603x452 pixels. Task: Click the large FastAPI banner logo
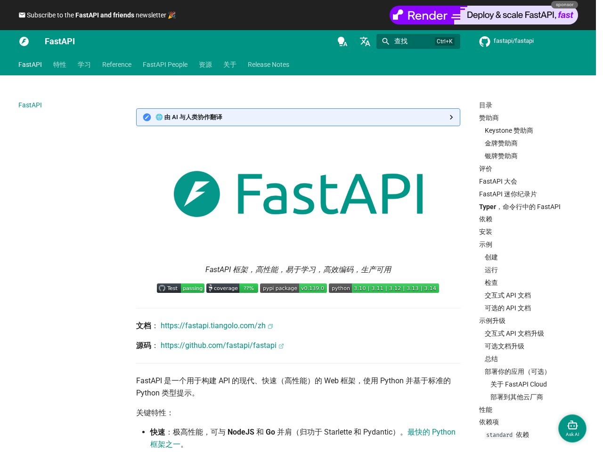click(x=298, y=194)
